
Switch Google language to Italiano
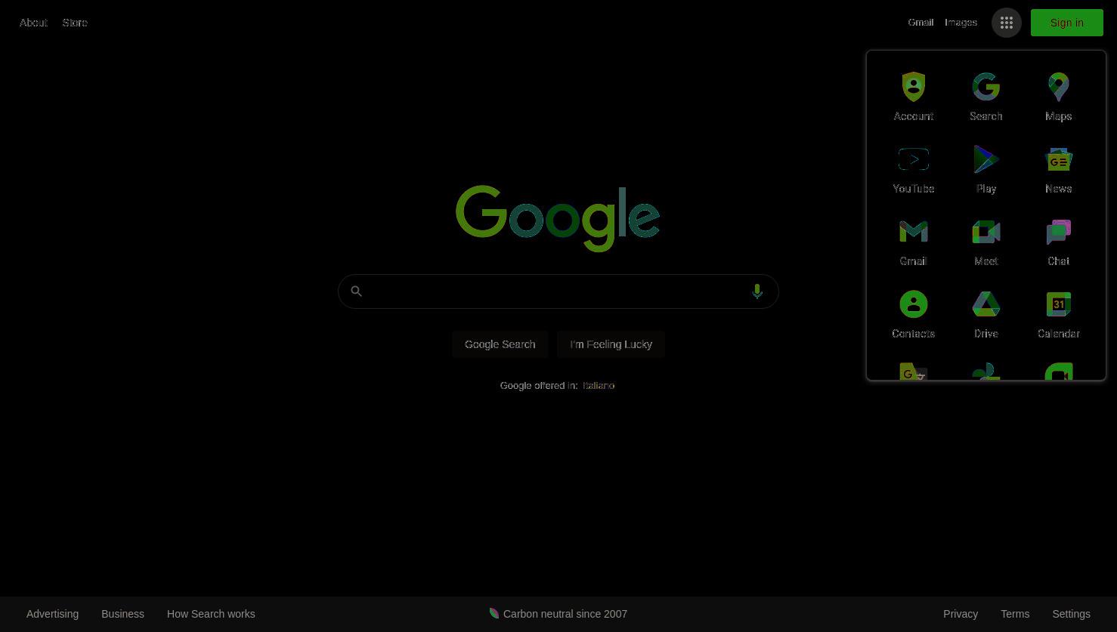point(599,386)
